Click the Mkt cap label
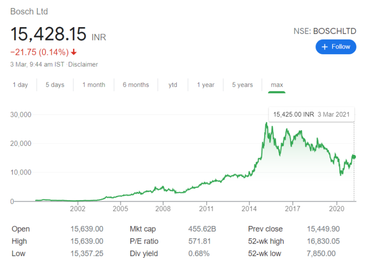The height and width of the screenshot is (265, 367). [143, 229]
